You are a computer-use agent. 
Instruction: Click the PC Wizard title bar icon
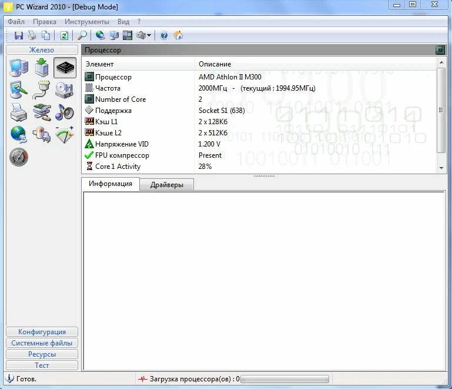(8, 7)
